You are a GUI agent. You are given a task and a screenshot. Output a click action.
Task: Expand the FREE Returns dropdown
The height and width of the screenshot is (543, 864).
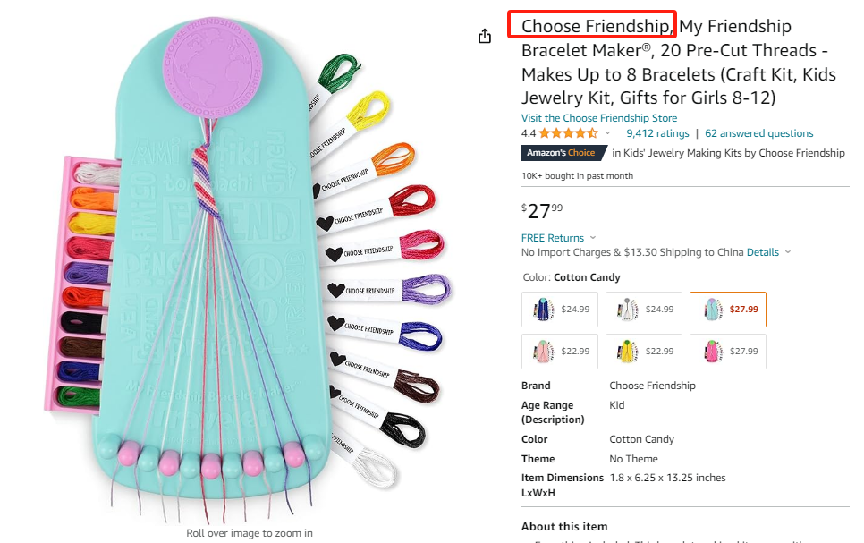591,238
